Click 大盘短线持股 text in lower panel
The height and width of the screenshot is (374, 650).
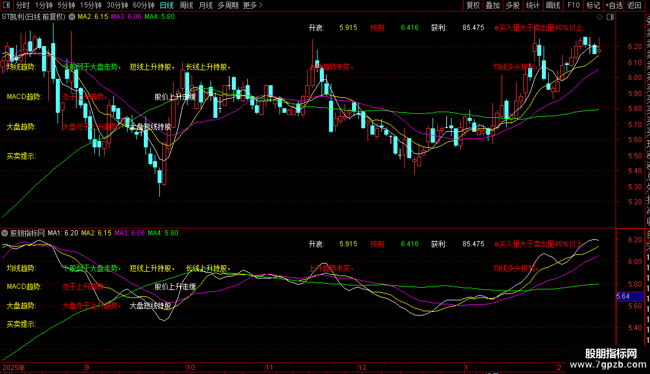[150, 306]
